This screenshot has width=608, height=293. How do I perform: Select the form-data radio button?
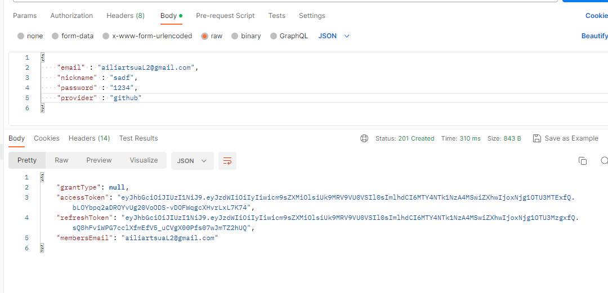tap(55, 36)
